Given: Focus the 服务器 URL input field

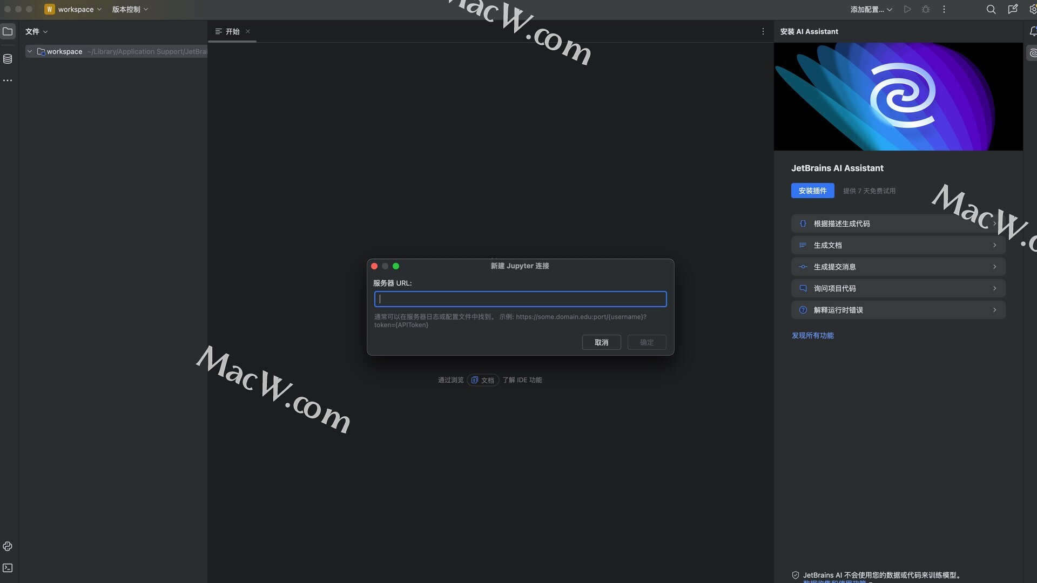Looking at the screenshot, I should tap(520, 299).
